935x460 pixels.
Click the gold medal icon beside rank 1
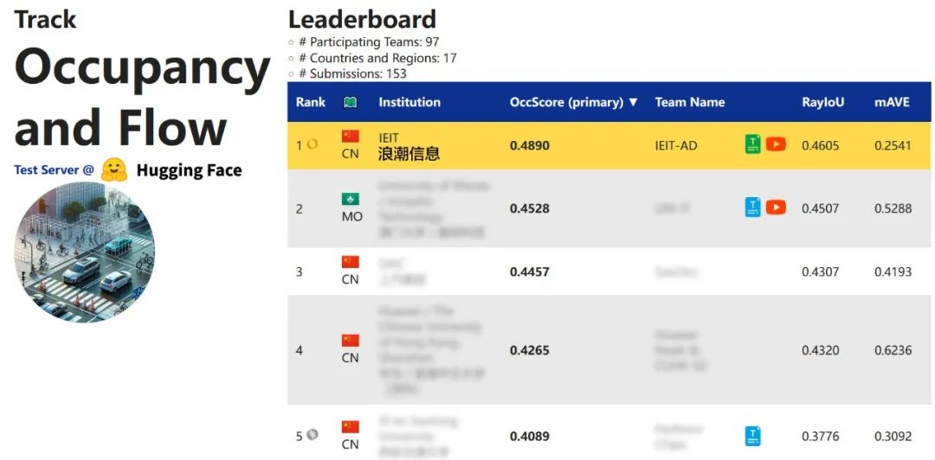tap(313, 145)
